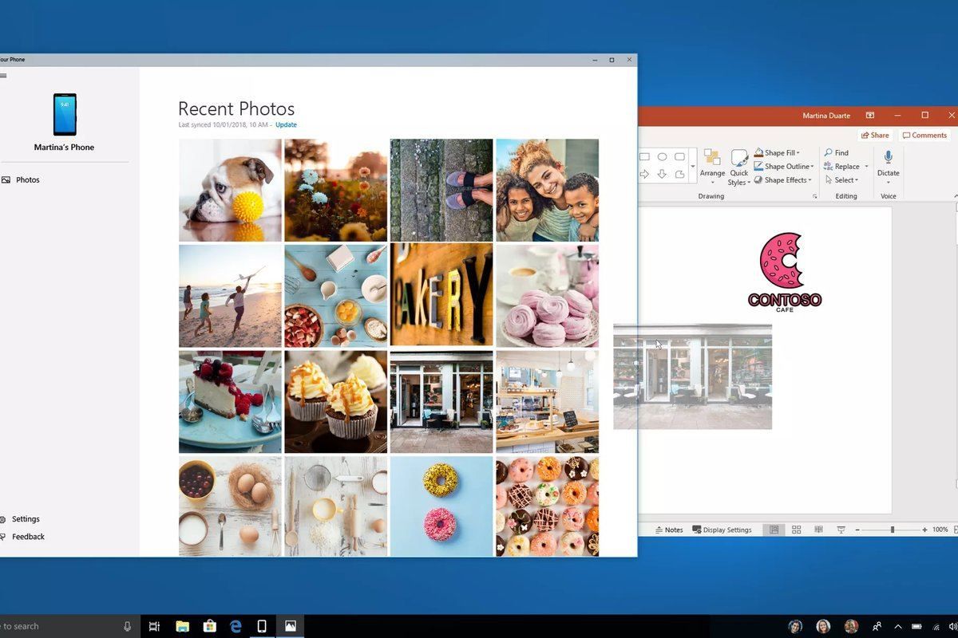This screenshot has width=958, height=638.
Task: Toggle Reading View in status bar
Action: (818, 530)
